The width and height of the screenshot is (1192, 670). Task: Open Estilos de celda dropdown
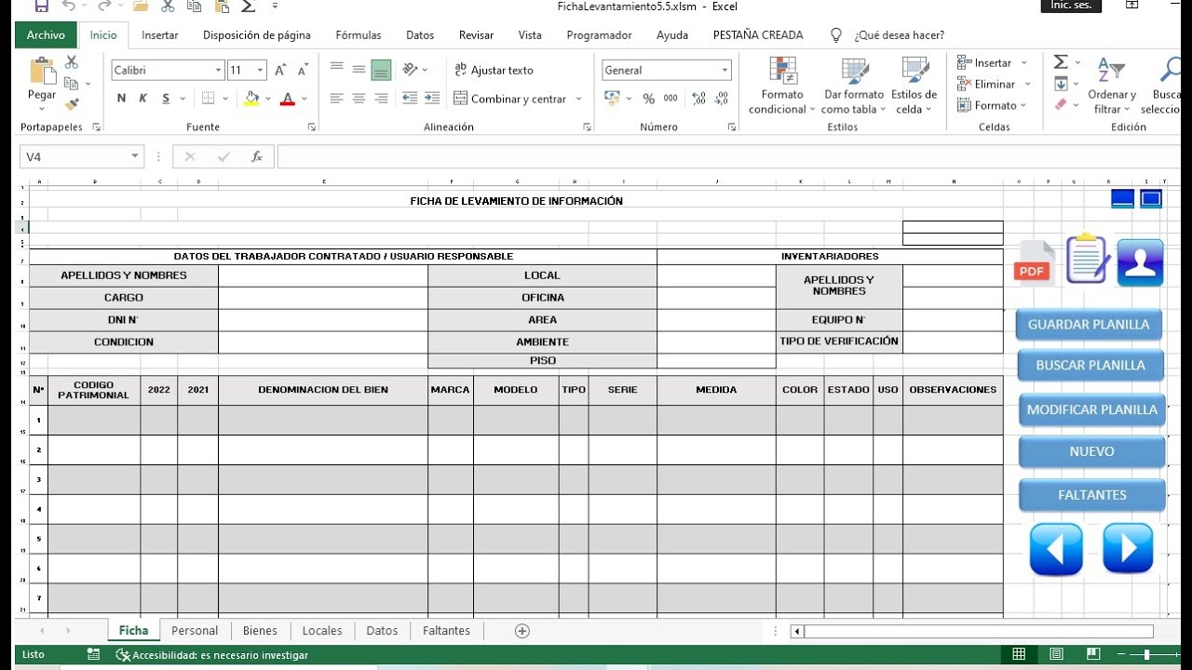(914, 87)
